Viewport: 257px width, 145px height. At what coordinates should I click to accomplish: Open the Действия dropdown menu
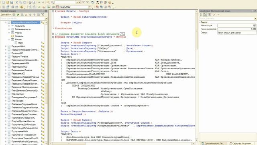click(6, 14)
